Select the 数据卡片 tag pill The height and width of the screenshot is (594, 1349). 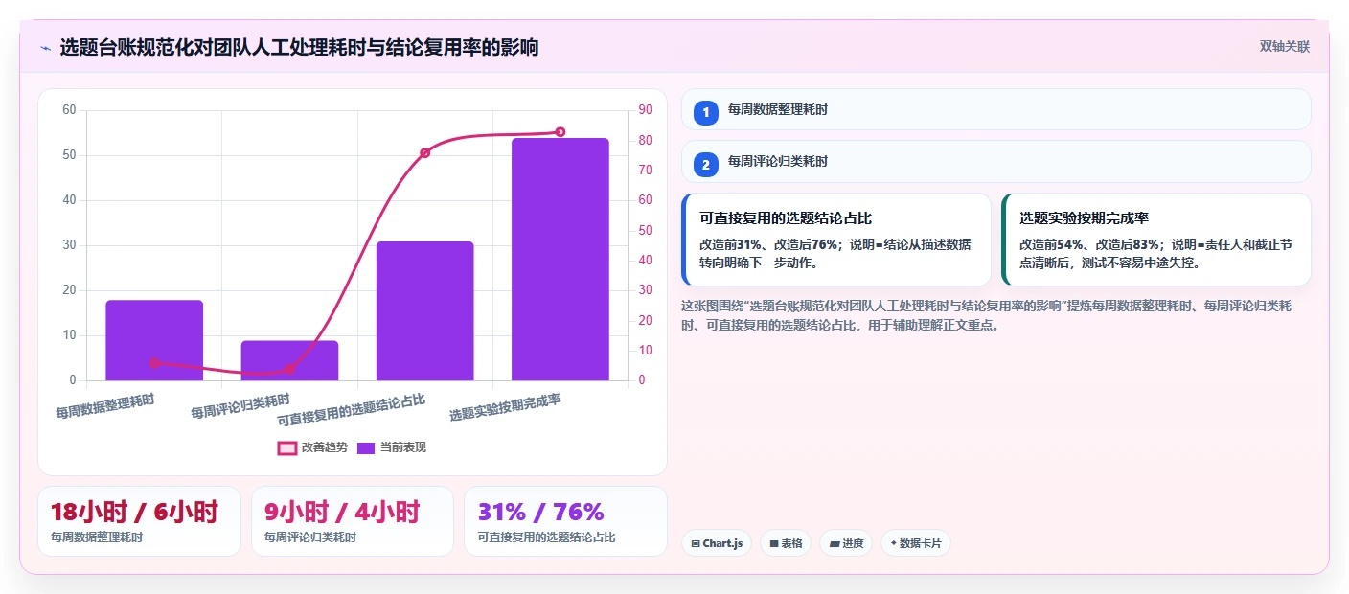(x=916, y=543)
